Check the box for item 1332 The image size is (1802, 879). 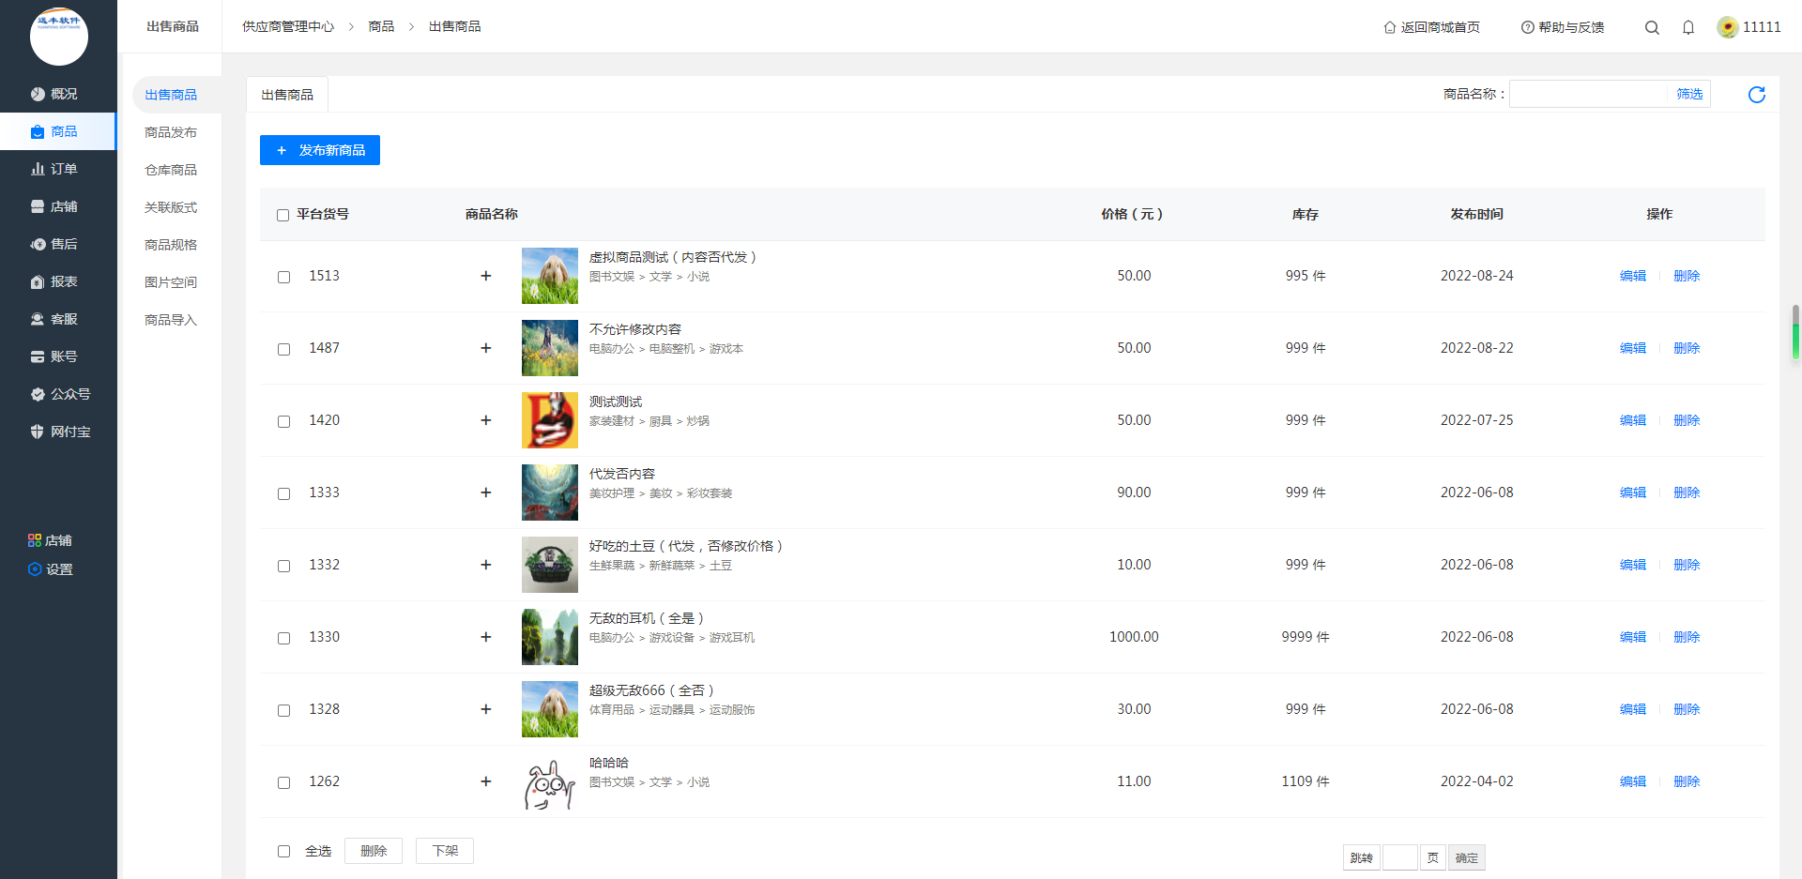point(283,566)
